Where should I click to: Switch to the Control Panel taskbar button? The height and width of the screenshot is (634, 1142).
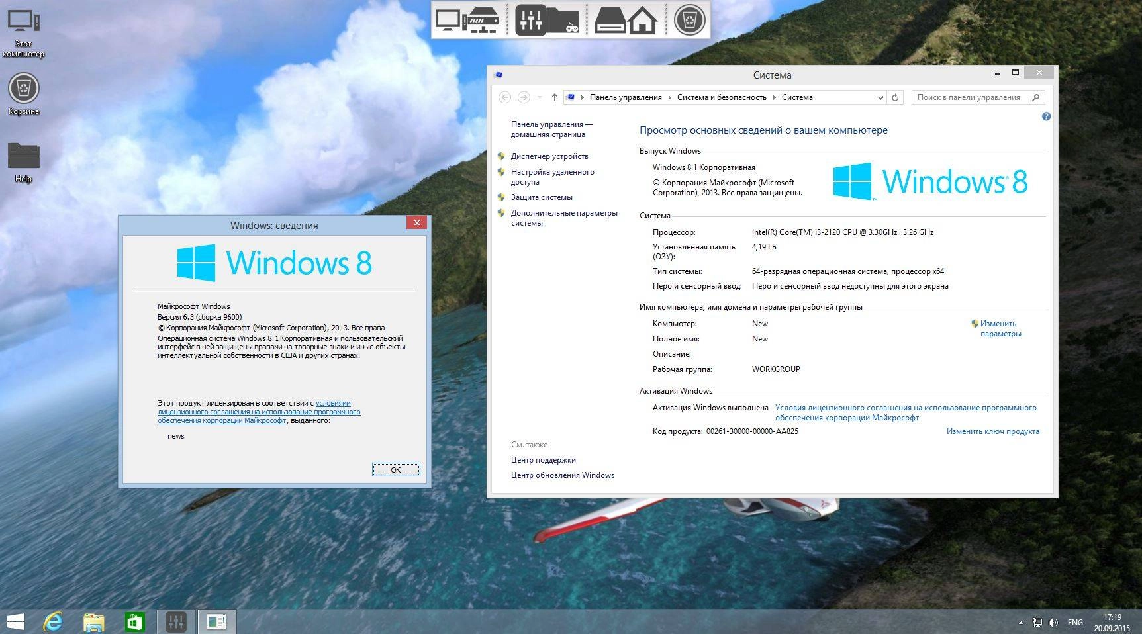pos(176,621)
